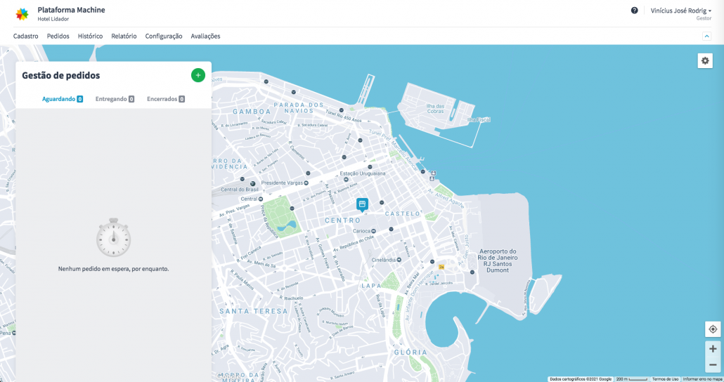
Task: Click the Termos de Uso link
Action: tap(665, 379)
